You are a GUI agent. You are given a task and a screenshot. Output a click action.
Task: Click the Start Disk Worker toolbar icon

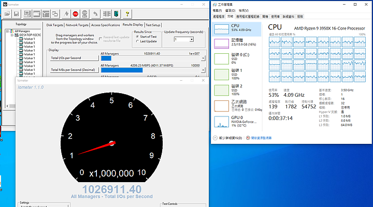(36, 14)
